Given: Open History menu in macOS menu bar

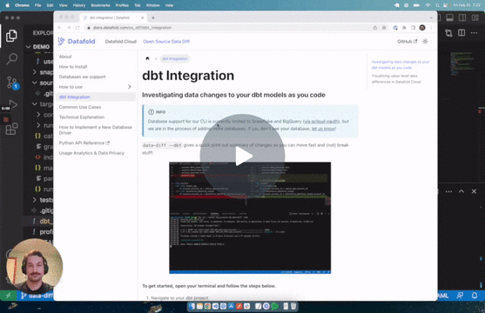Looking at the screenshot, I should (79, 5).
